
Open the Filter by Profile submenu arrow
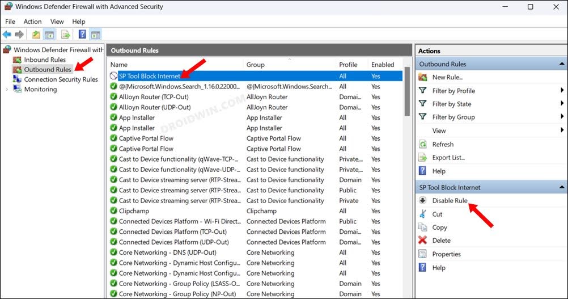point(562,90)
